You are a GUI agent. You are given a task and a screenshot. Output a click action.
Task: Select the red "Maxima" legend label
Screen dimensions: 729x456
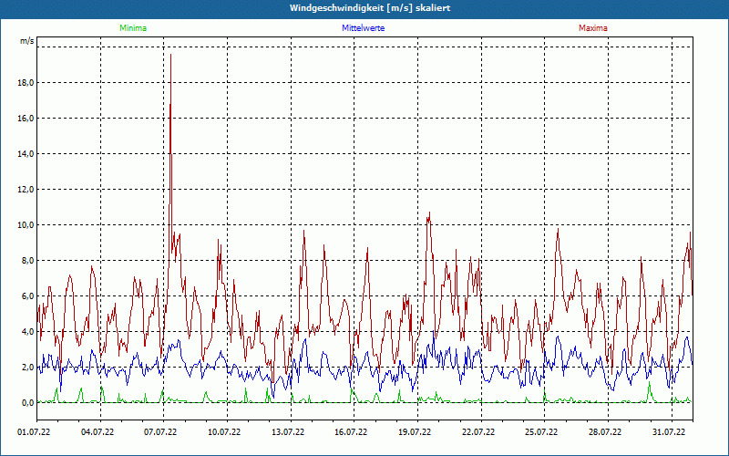(x=593, y=28)
